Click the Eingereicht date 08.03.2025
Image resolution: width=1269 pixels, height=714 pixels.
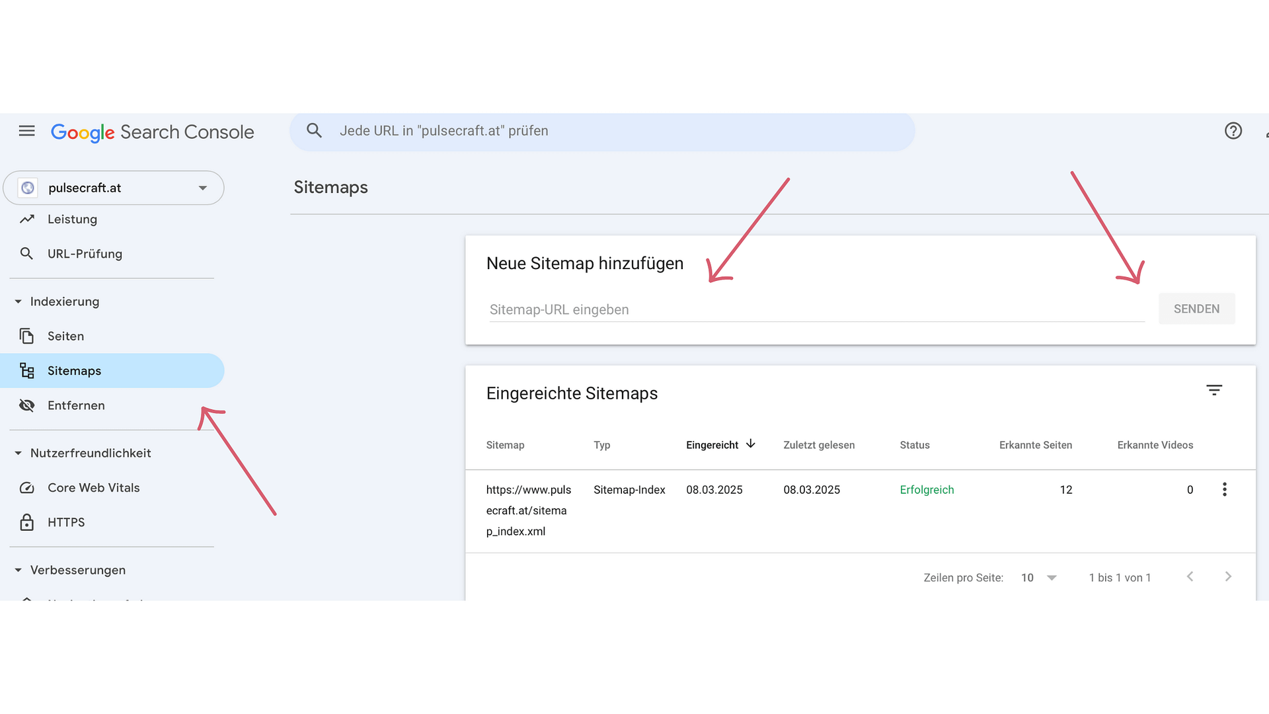point(714,490)
